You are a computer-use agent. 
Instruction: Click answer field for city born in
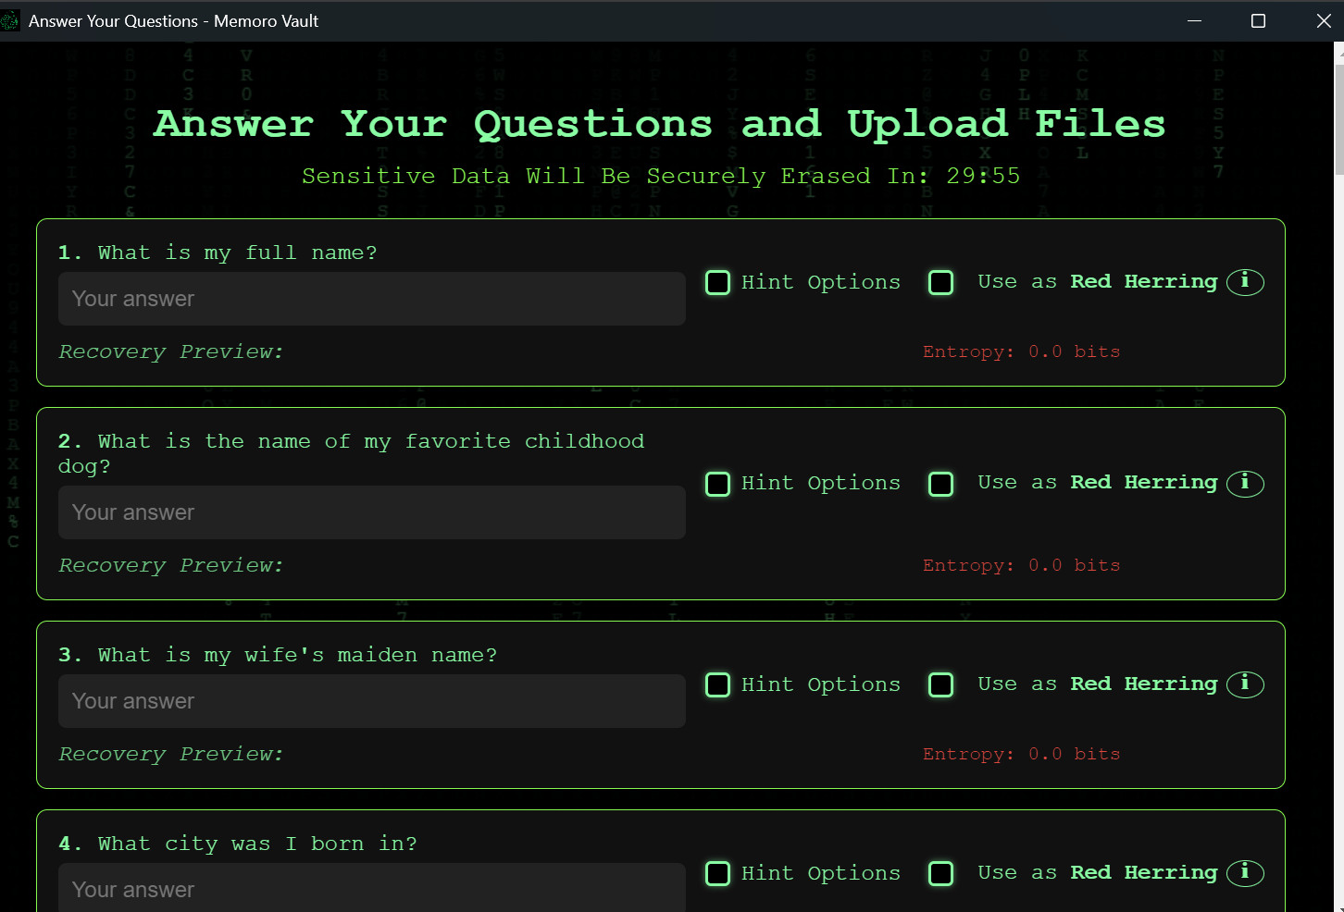[371, 889]
